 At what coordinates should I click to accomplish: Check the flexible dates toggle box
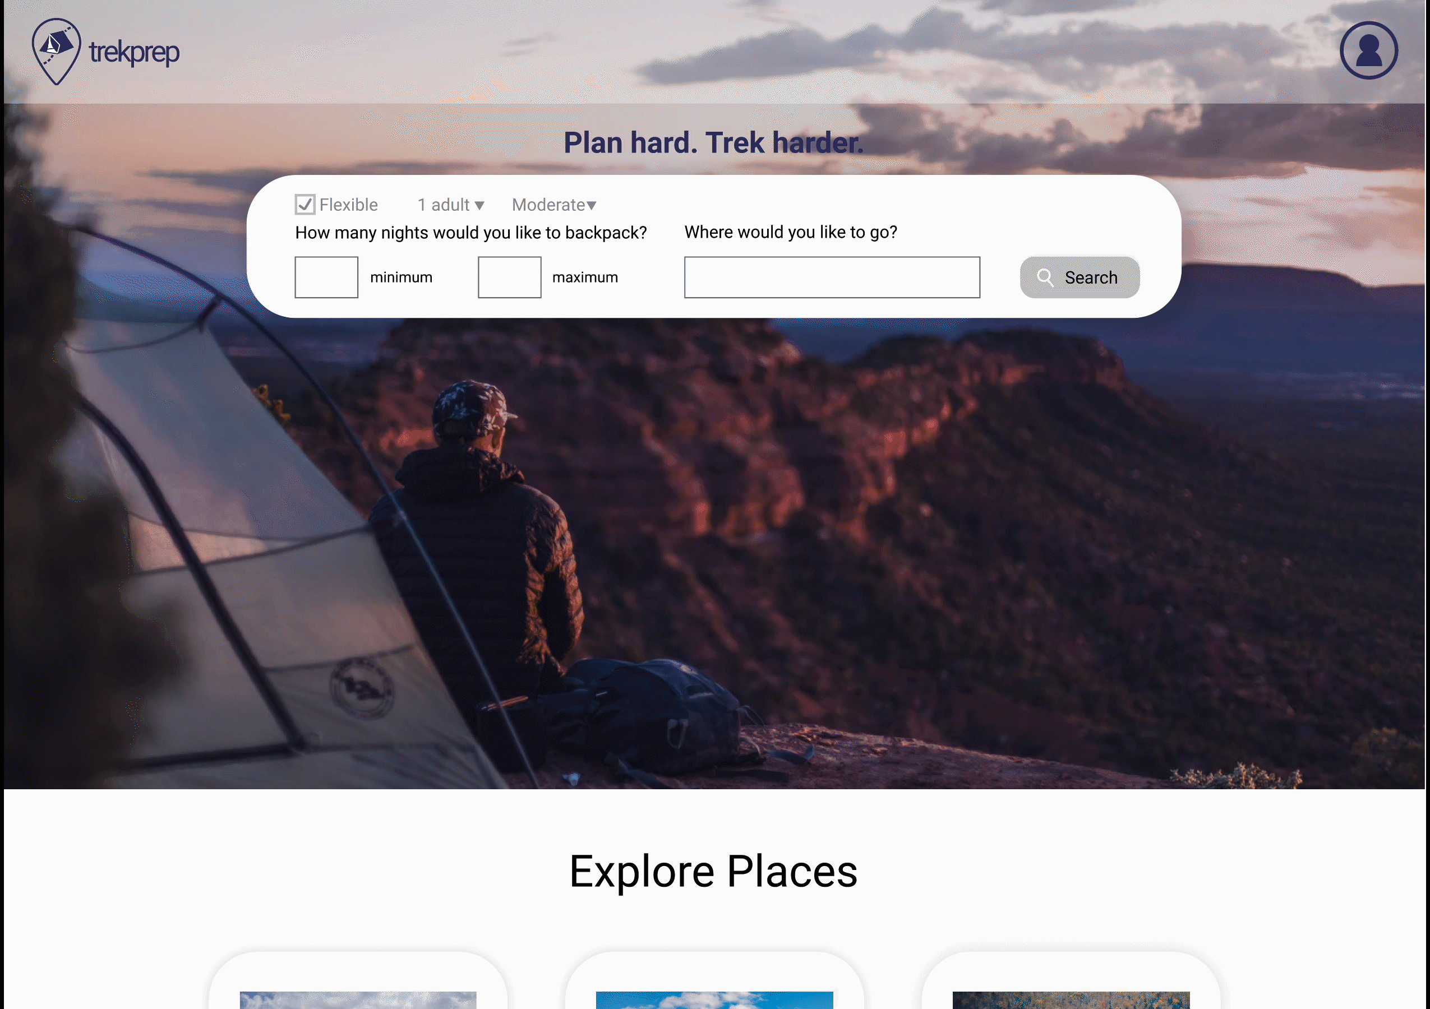[305, 204]
